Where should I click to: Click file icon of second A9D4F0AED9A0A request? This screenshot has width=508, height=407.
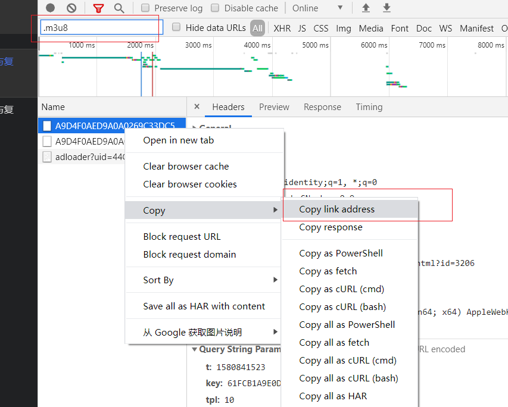pyautogui.click(x=47, y=141)
